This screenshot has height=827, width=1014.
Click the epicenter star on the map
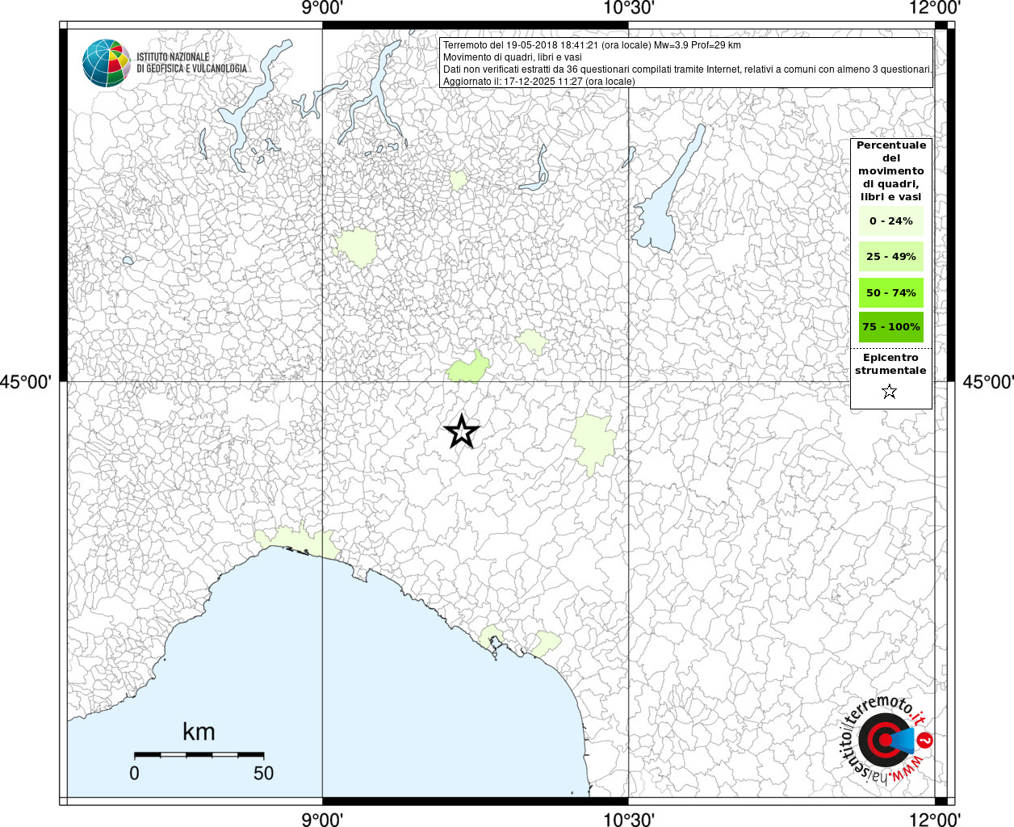(462, 432)
